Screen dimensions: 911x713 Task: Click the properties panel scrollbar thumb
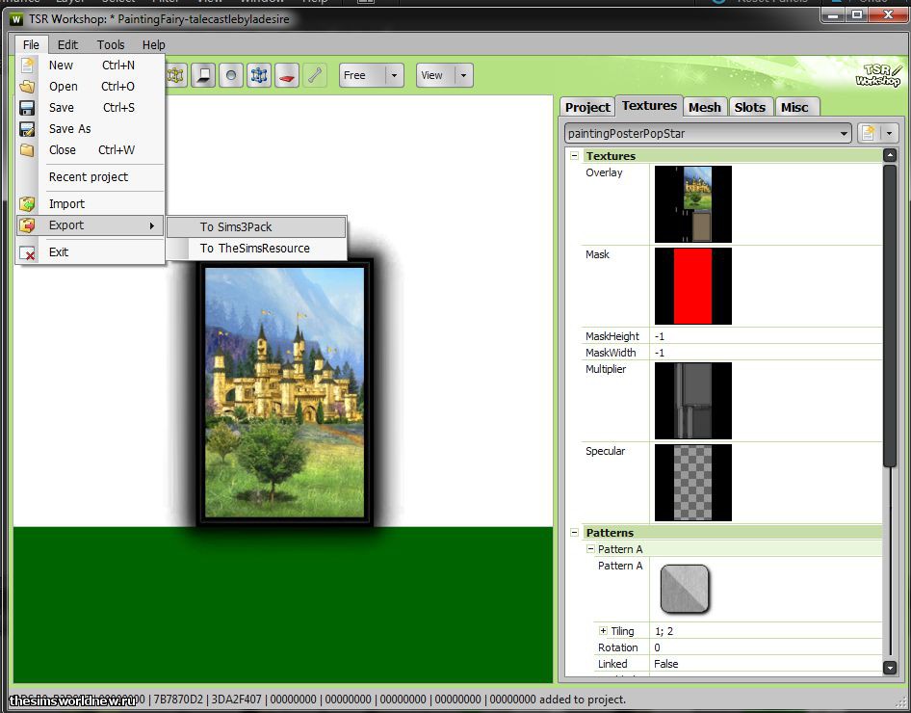click(890, 315)
